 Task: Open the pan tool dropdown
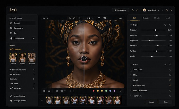[45, 18]
